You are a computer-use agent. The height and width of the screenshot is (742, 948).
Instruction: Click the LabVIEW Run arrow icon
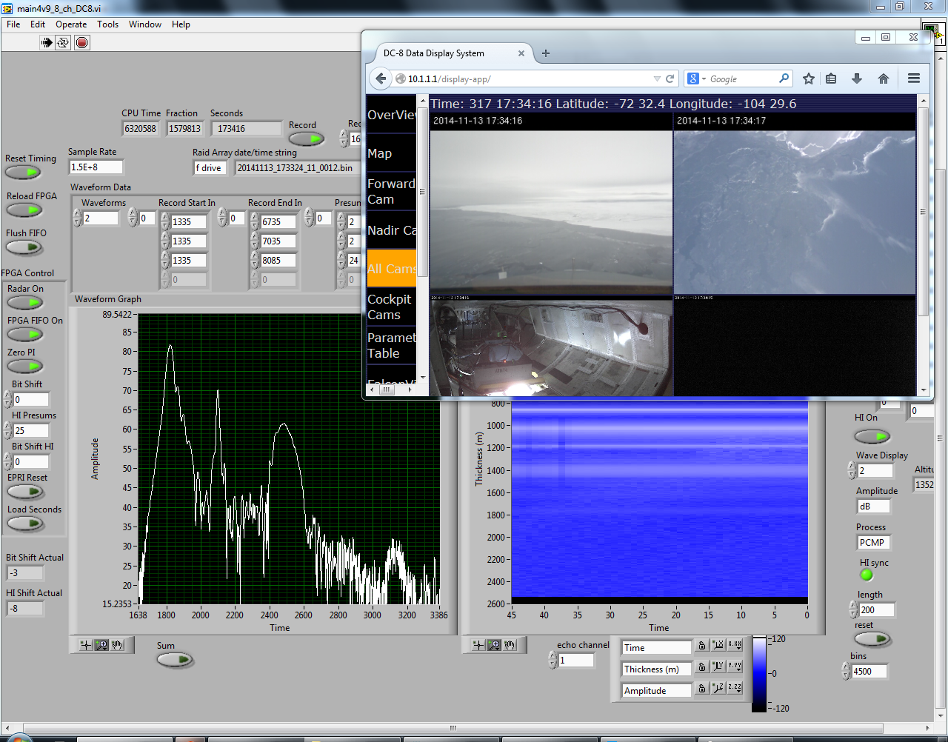47,43
